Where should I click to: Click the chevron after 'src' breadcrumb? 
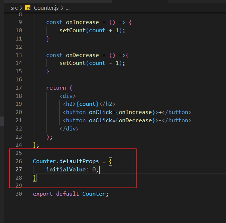click(x=21, y=8)
